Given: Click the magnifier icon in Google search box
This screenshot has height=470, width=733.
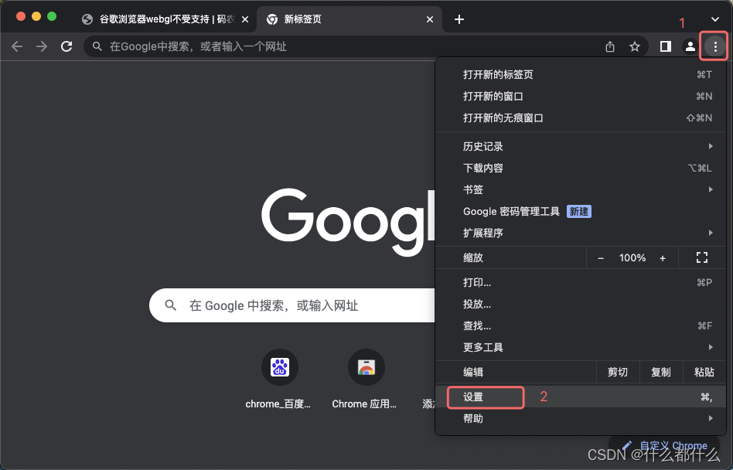Looking at the screenshot, I should pos(171,305).
